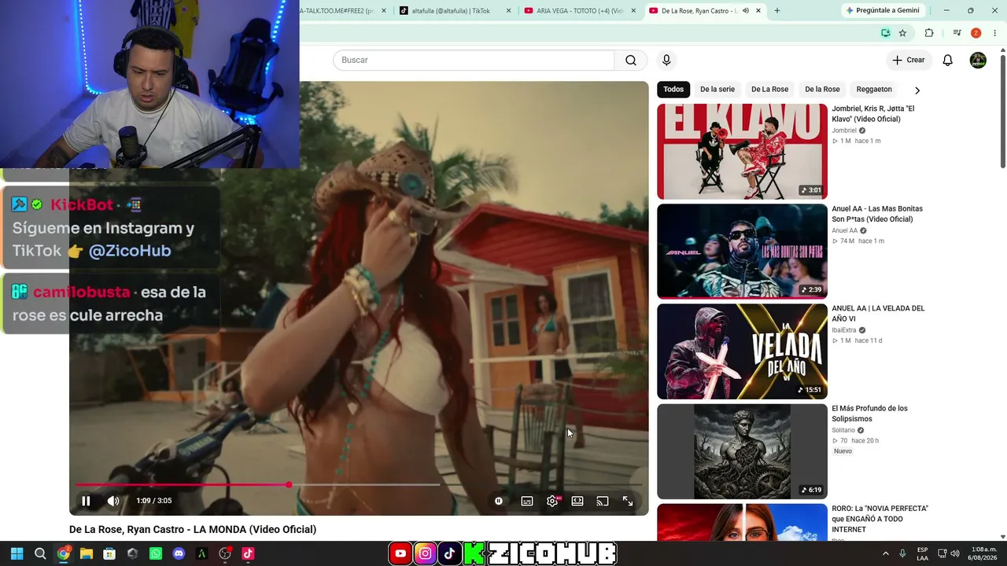Switch to theater mode view
Image resolution: width=1007 pixels, height=566 pixels.
coord(577,501)
